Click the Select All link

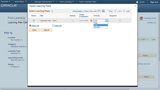click(35, 25)
